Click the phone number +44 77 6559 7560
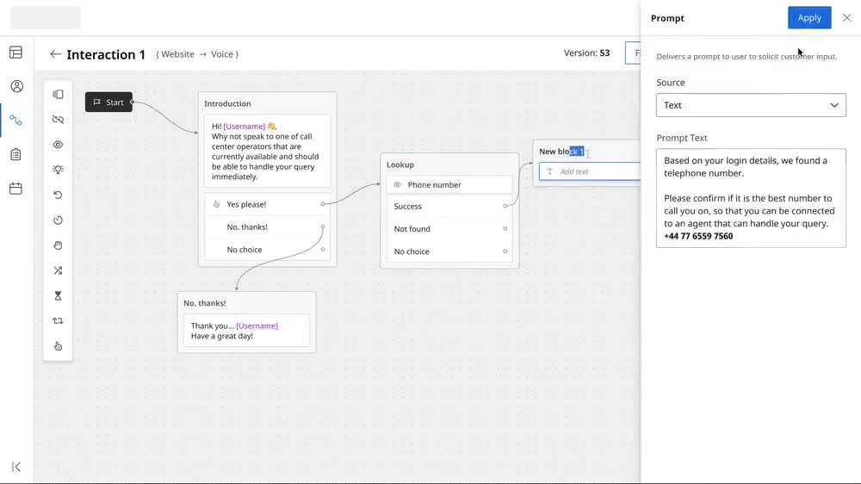 pos(698,236)
